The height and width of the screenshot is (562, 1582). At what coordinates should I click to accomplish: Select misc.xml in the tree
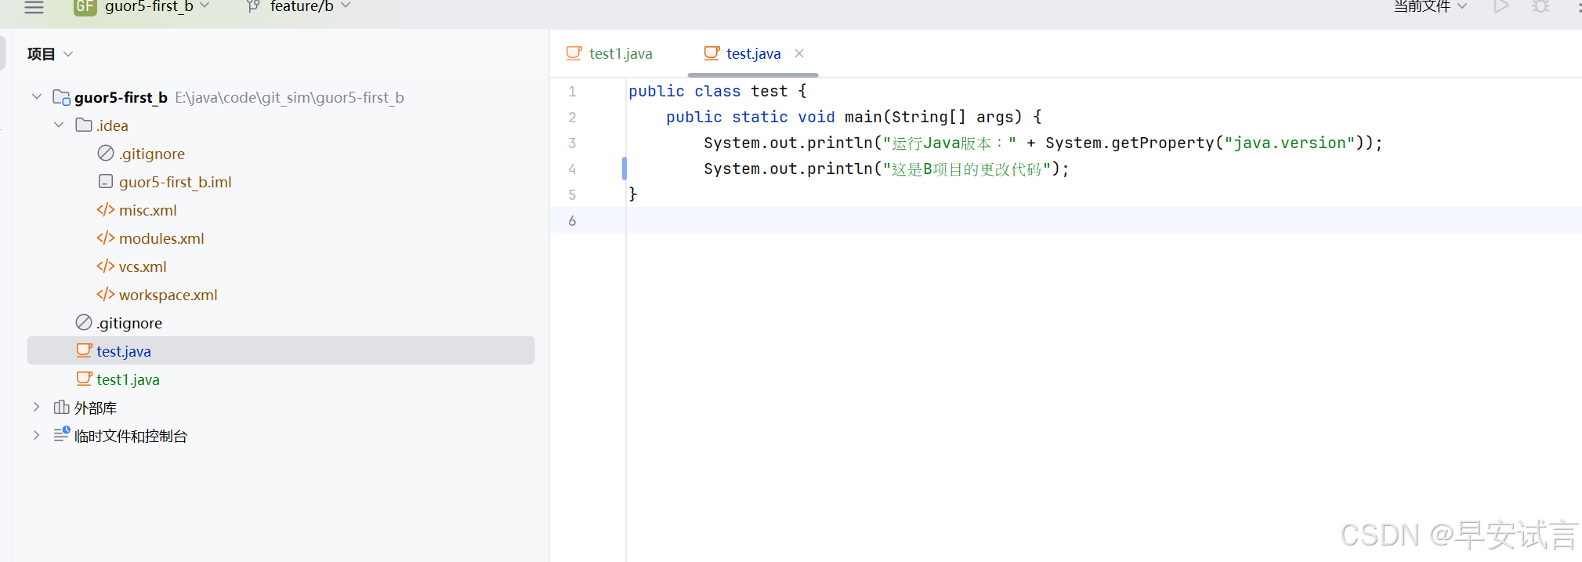148,210
